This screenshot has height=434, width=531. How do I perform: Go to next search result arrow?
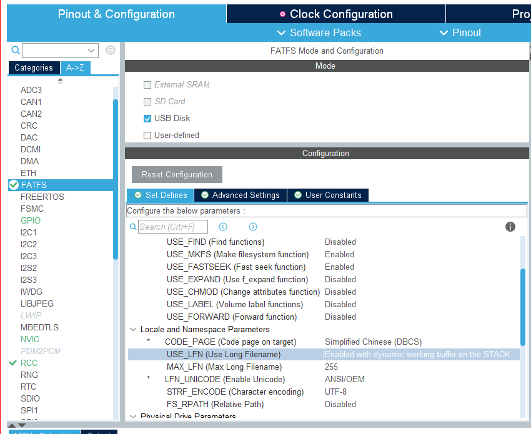[x=253, y=227]
